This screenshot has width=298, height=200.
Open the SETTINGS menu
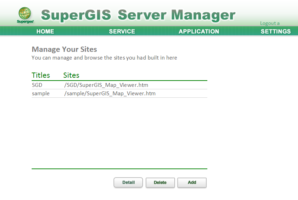coord(276,31)
